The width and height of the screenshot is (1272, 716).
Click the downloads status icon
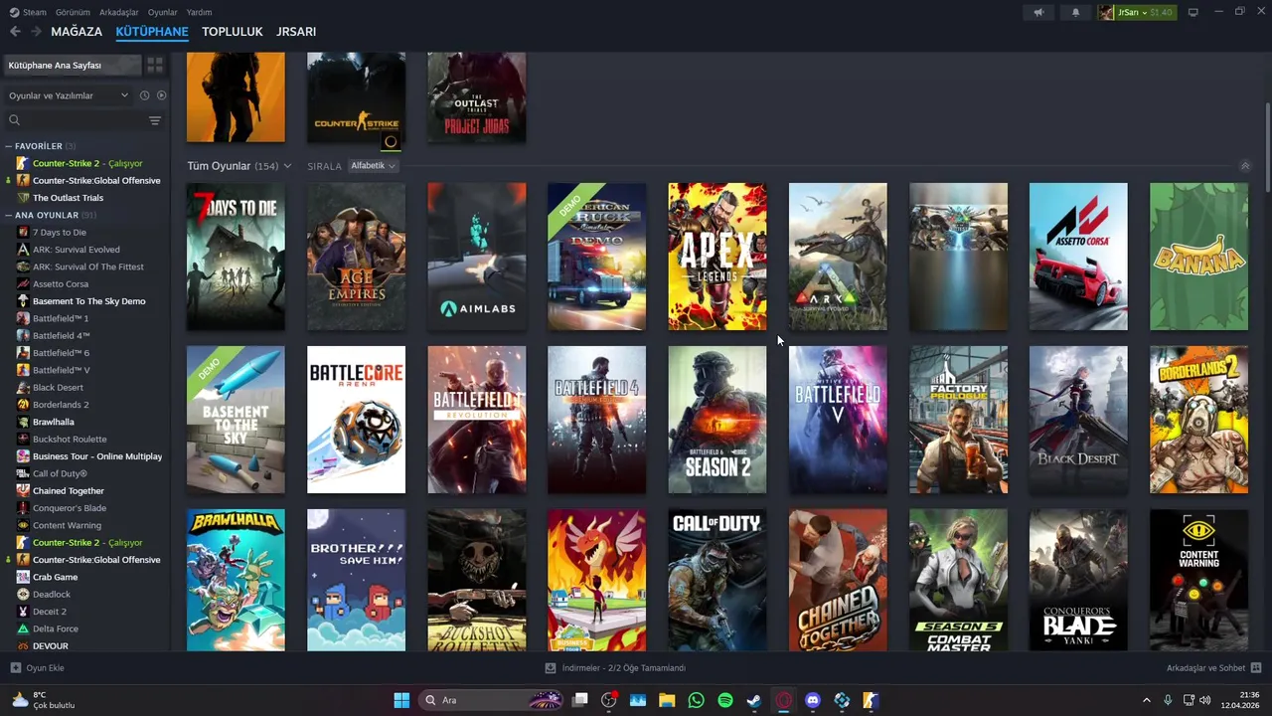point(551,668)
